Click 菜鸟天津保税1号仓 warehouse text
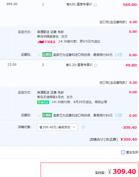 pyautogui.click(x=50, y=97)
